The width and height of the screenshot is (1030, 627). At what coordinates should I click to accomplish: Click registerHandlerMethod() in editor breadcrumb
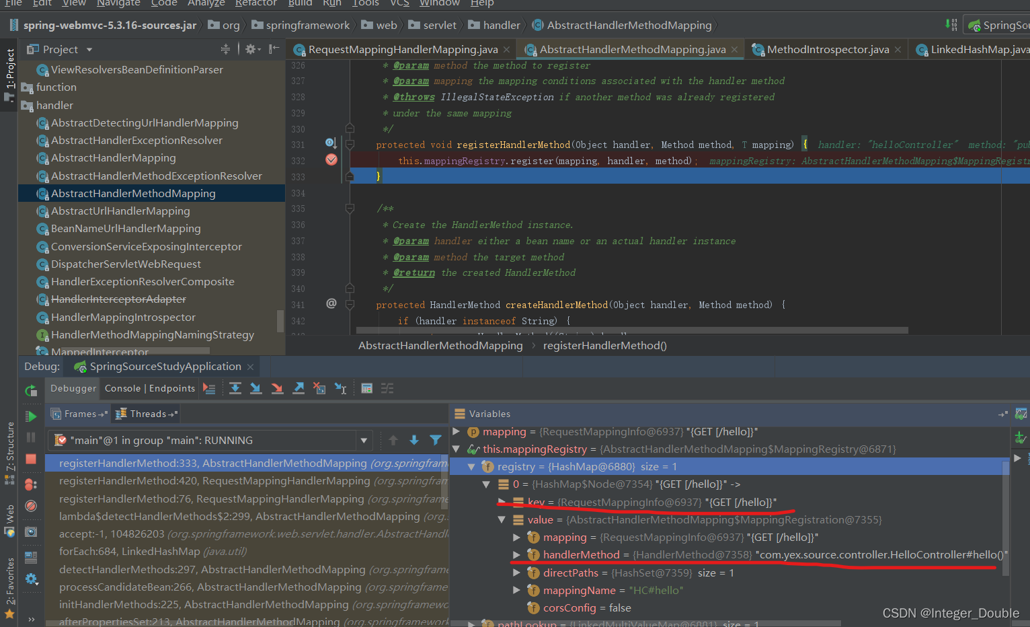(x=604, y=345)
